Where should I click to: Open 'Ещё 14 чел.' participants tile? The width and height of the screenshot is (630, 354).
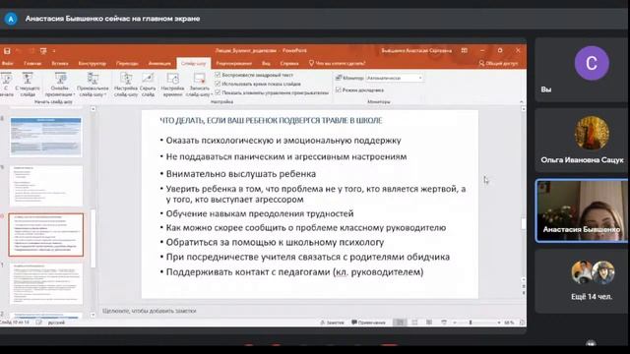[582, 281]
